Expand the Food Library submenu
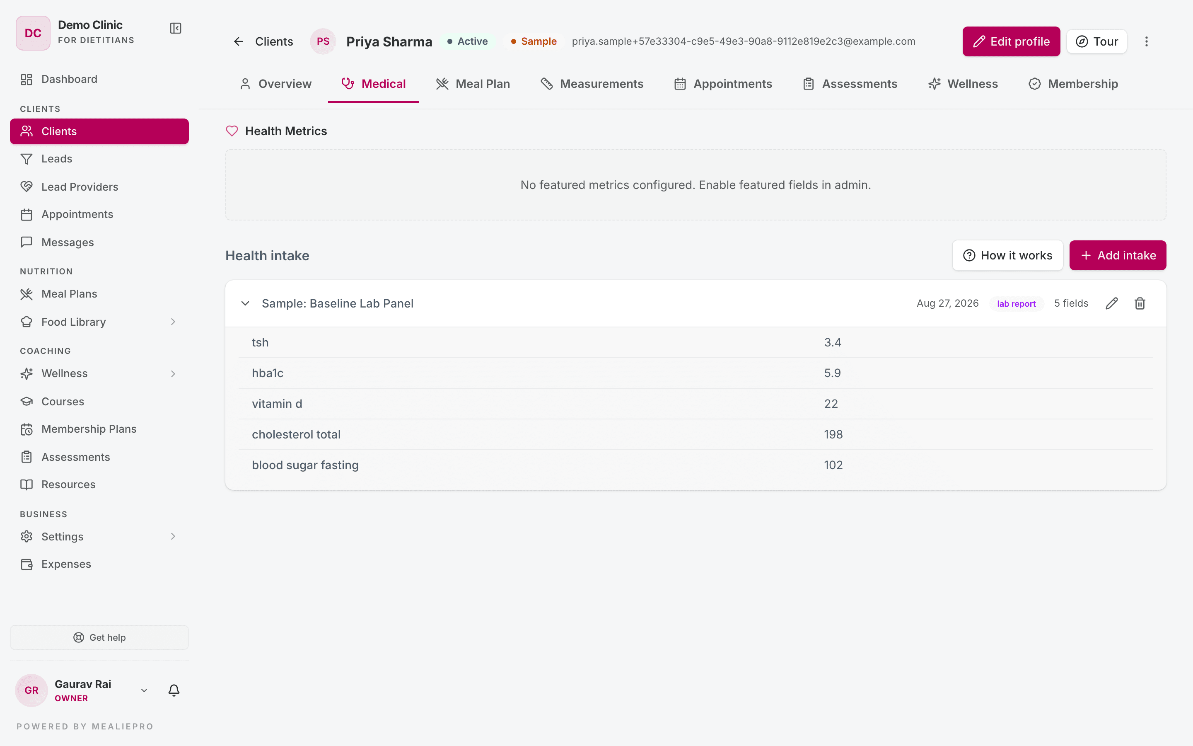Viewport: 1193px width, 746px height. pyautogui.click(x=173, y=322)
